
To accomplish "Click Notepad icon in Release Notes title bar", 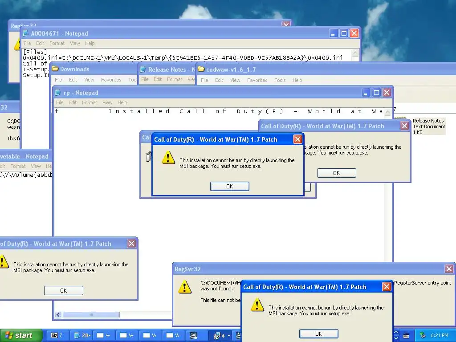I will coord(143,69).
